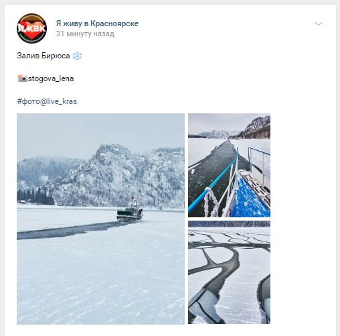
Task: Click the Залив Бирюса post caption text
Action: click(44, 56)
